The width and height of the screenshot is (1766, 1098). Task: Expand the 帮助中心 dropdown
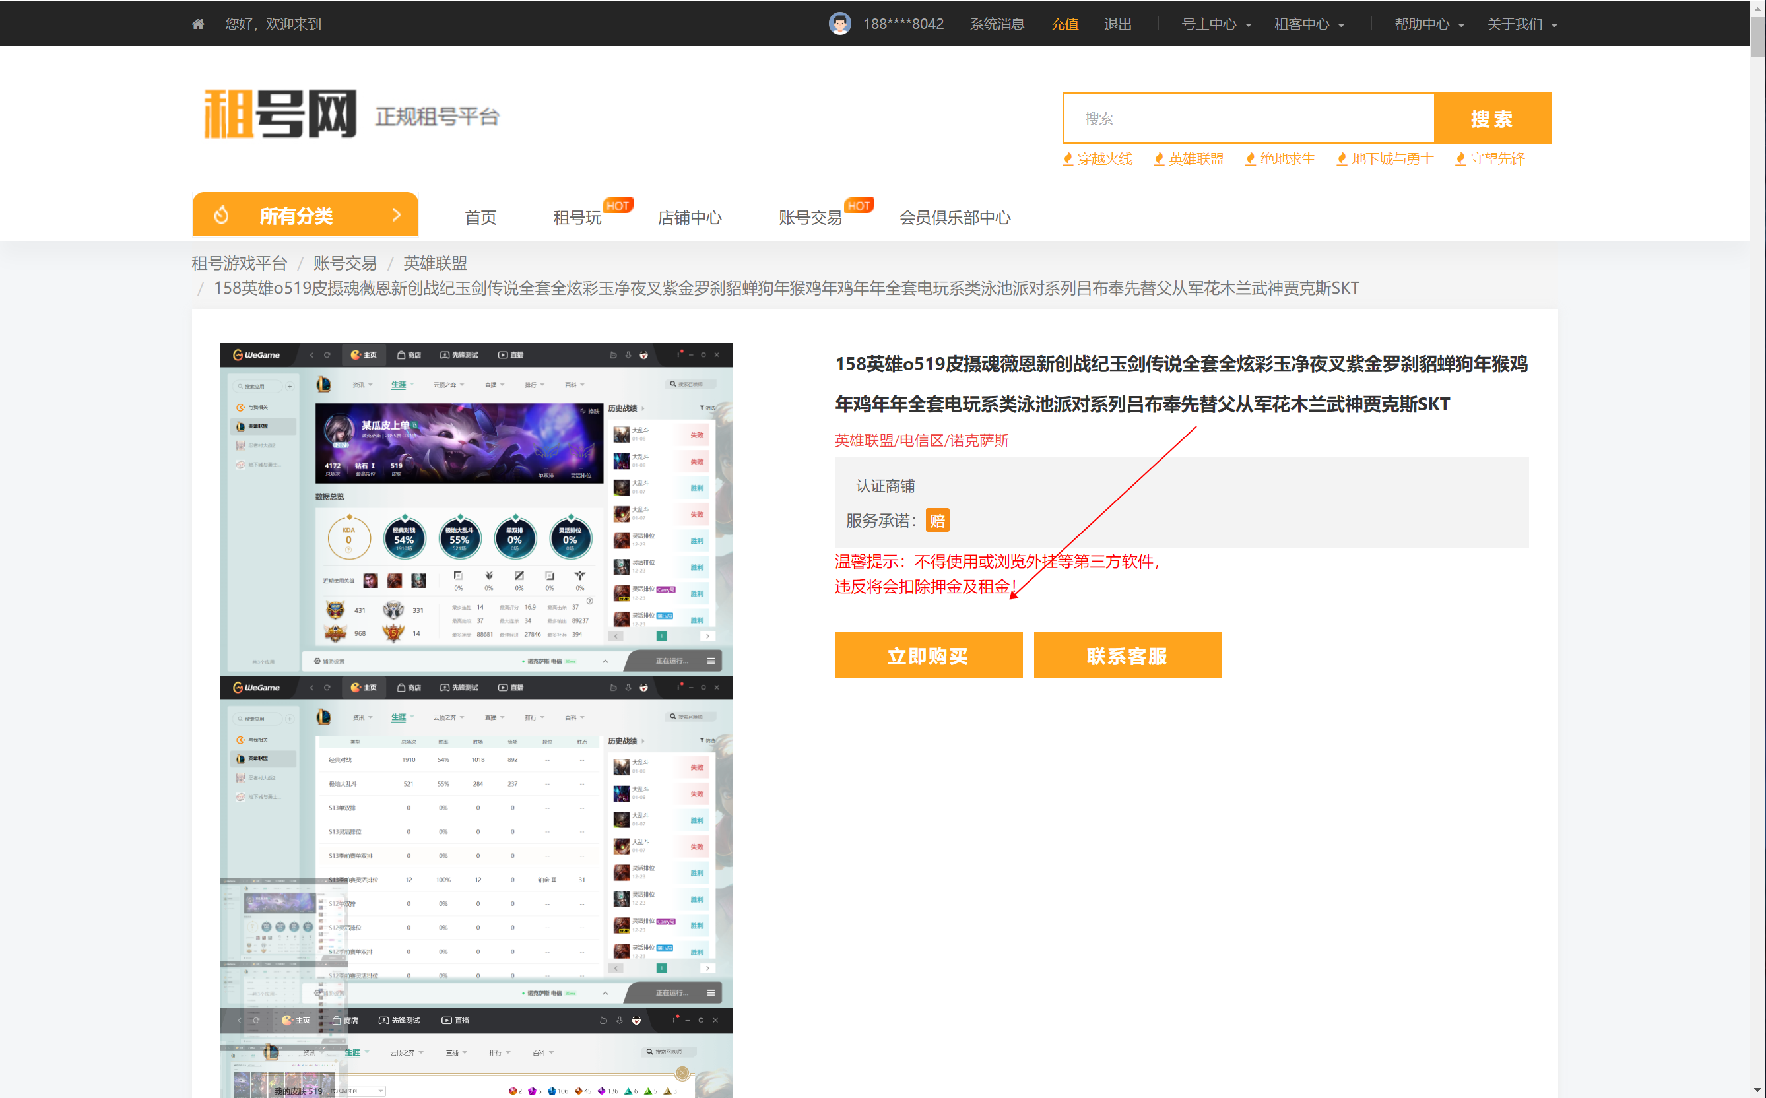[1429, 24]
